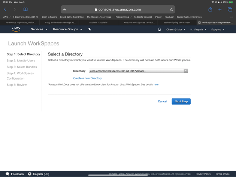This screenshot has height=177, width=236.
Task: Close the WorkSpaces Management tab with X
Action: point(199,22)
